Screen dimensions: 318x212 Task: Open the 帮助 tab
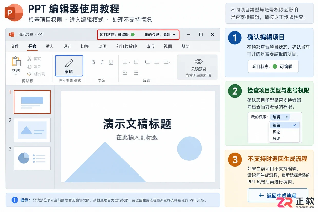click(x=185, y=46)
